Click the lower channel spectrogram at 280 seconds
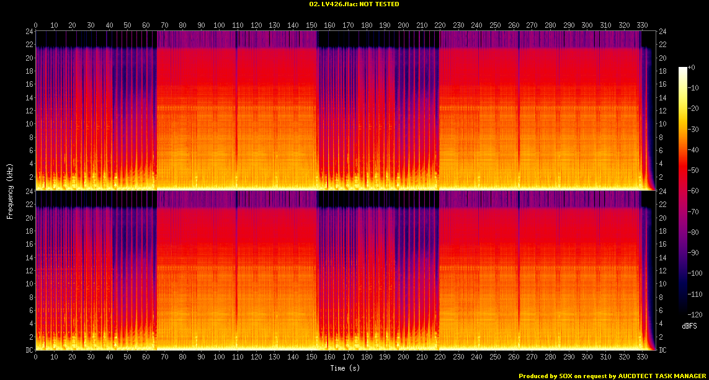The image size is (709, 380). [550, 273]
